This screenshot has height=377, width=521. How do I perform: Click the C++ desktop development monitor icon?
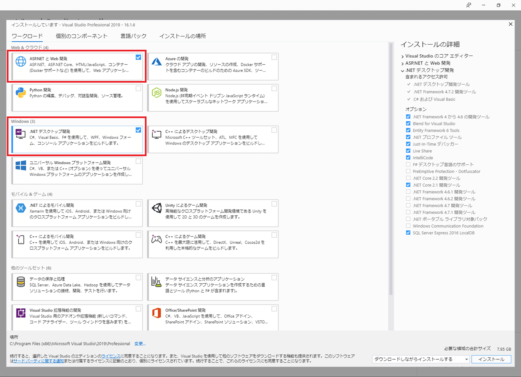157,134
